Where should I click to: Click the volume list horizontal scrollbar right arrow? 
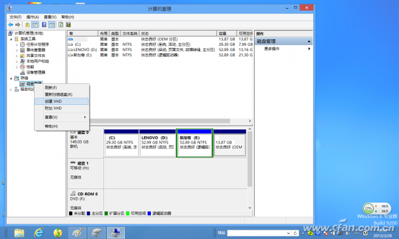250,121
